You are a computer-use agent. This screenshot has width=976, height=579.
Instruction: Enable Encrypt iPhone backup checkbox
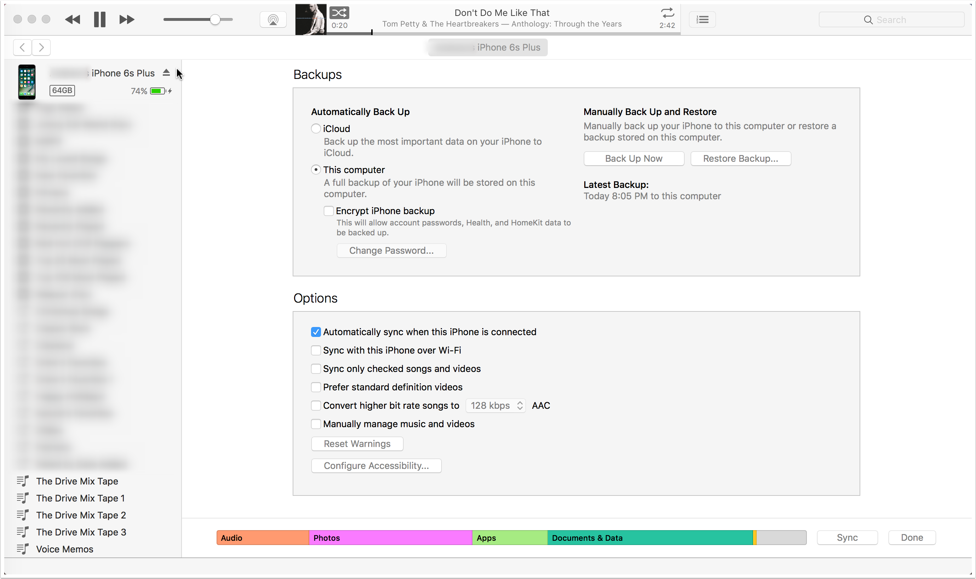pyautogui.click(x=328, y=211)
